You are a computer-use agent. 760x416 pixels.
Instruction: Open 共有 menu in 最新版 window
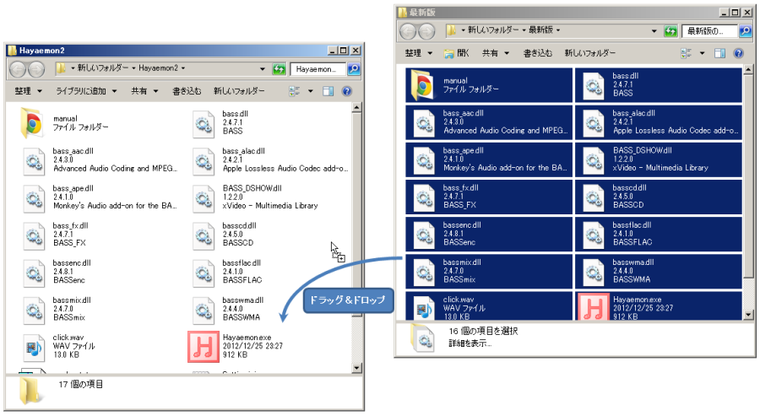click(x=494, y=53)
